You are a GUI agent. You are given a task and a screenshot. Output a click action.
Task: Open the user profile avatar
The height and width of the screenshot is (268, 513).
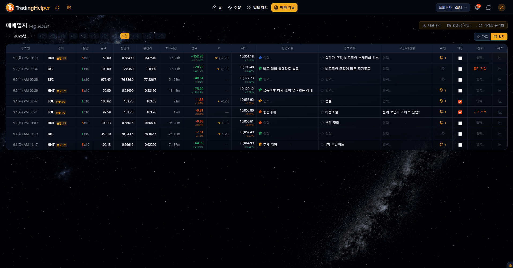tap(502, 7)
